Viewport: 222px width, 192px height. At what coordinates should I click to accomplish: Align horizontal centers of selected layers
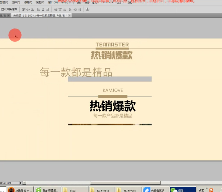point(43,9)
